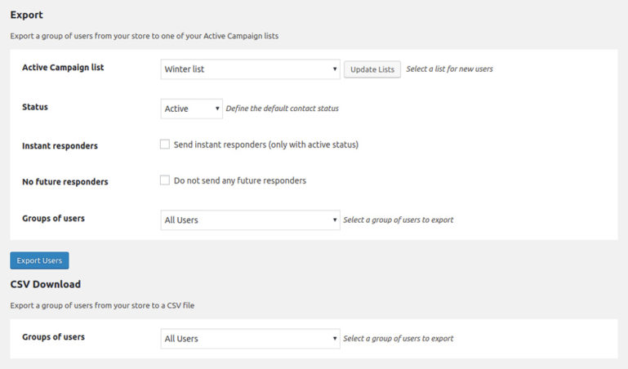Screen dimensions: 628x369
Task: Click the Active Campaign list field label
Action: click(63, 68)
